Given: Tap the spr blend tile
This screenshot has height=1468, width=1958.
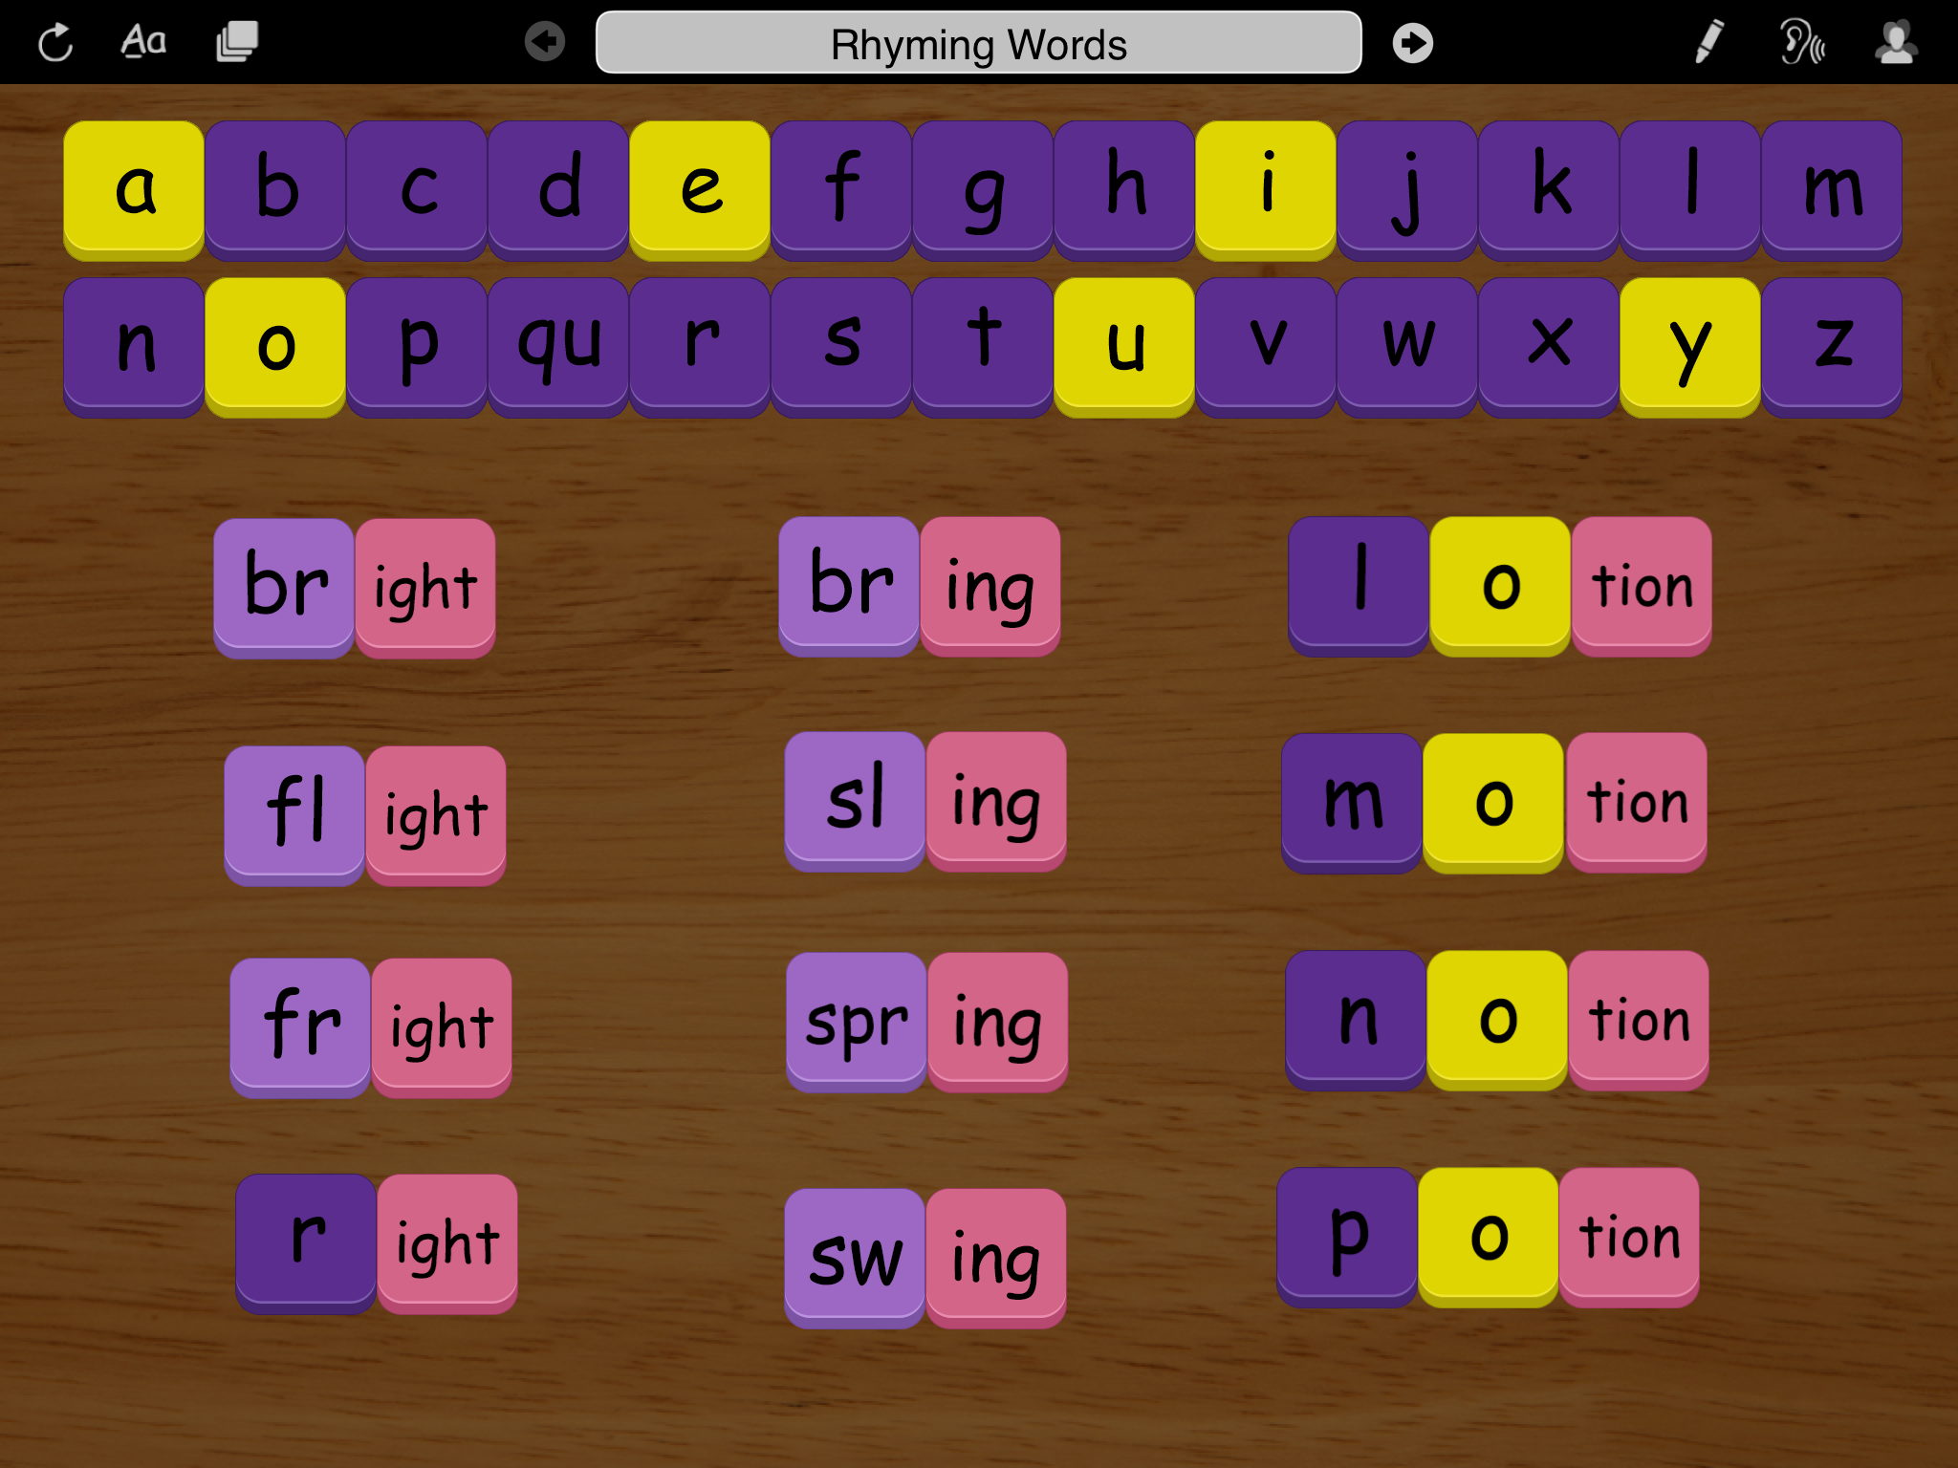Looking at the screenshot, I should point(856,1020).
